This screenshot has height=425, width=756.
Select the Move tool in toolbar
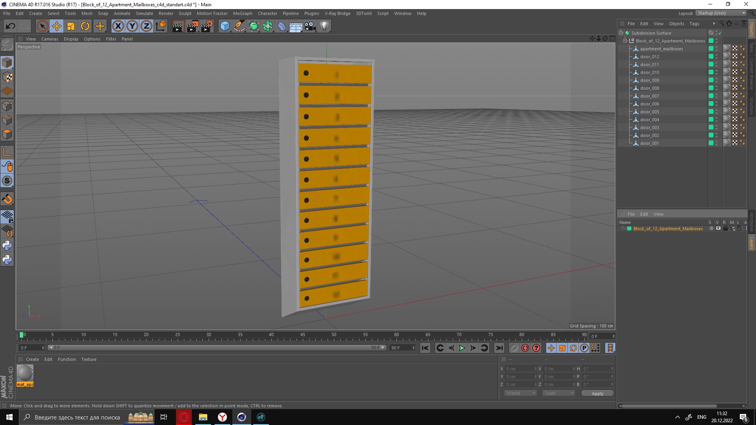click(x=57, y=26)
